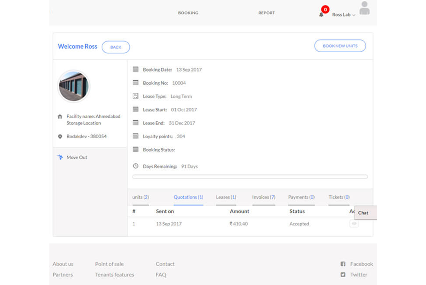The height and width of the screenshot is (285, 426).
Task: Select the 13 Sep 2017 quotation date cell
Action: [x=169, y=224]
